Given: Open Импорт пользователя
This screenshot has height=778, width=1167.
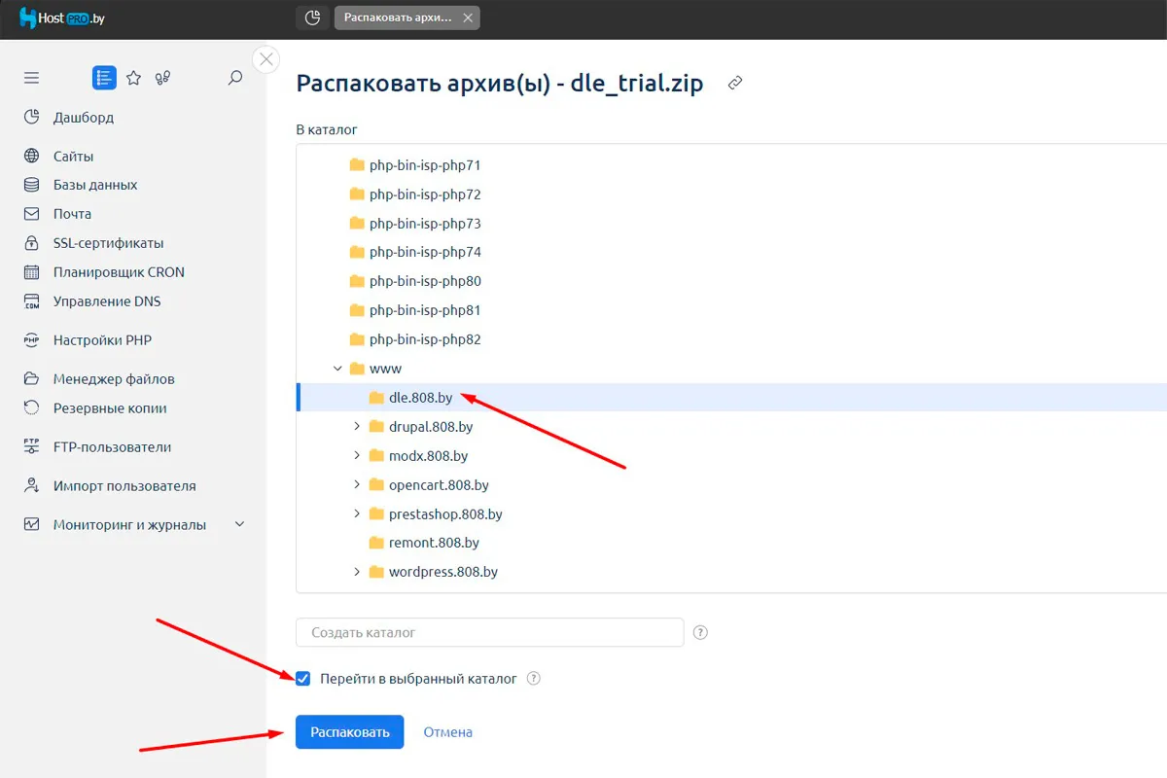Looking at the screenshot, I should [124, 486].
